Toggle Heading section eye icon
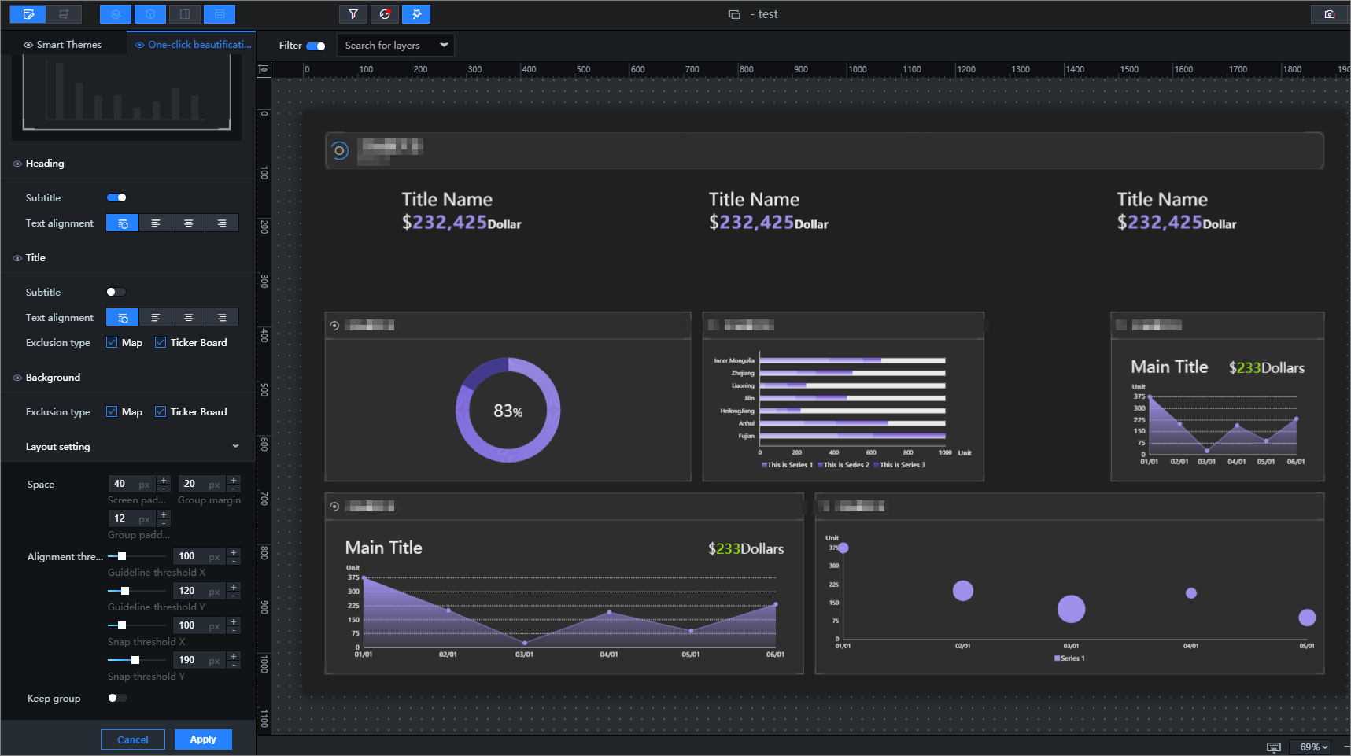 tap(17, 164)
